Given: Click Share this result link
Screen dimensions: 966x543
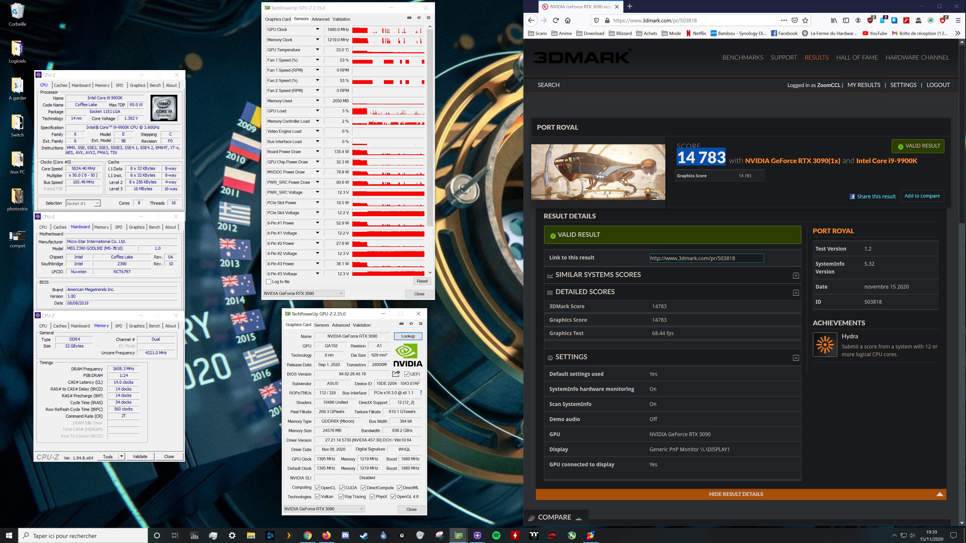Looking at the screenshot, I should click(872, 196).
